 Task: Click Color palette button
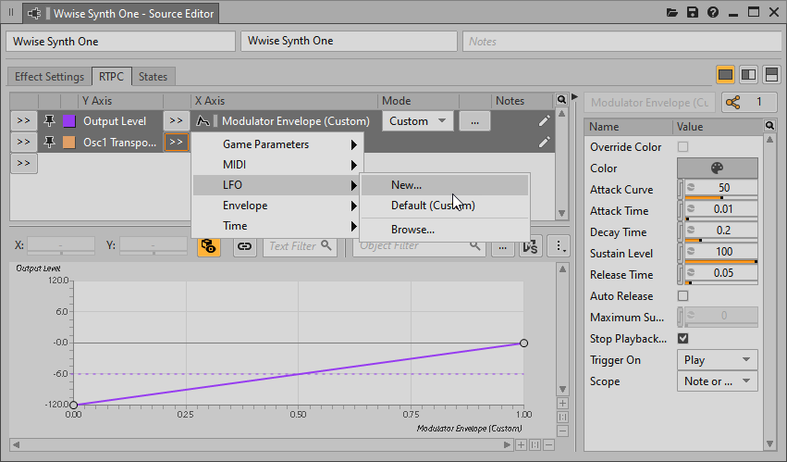(718, 168)
